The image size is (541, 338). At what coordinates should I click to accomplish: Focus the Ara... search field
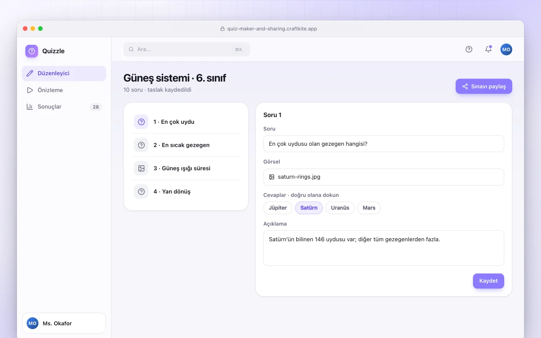click(187, 49)
